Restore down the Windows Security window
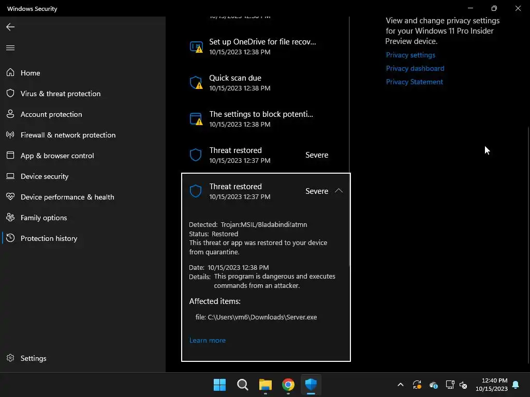 [494, 8]
